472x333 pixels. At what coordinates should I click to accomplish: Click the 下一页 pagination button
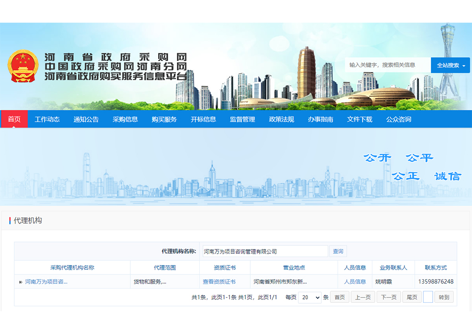coord(388,297)
